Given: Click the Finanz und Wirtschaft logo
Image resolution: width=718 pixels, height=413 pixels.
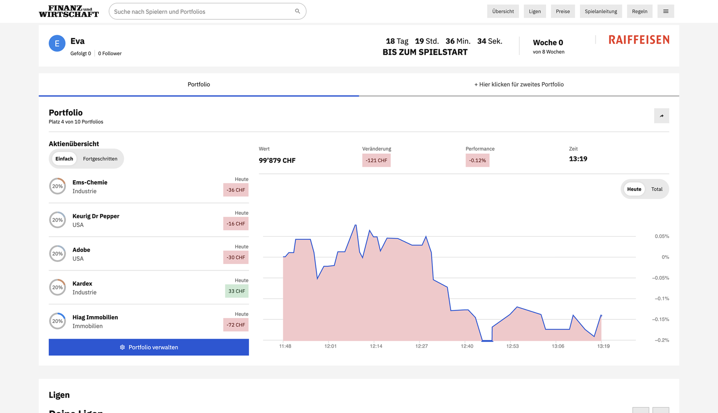Looking at the screenshot, I should click(x=69, y=11).
